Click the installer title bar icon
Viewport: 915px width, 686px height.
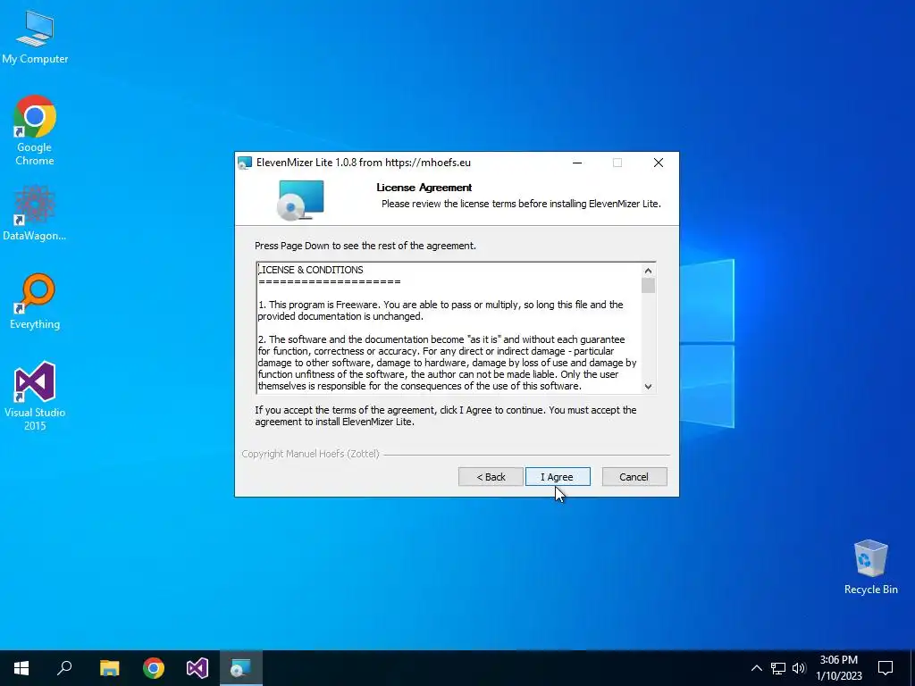(x=245, y=163)
